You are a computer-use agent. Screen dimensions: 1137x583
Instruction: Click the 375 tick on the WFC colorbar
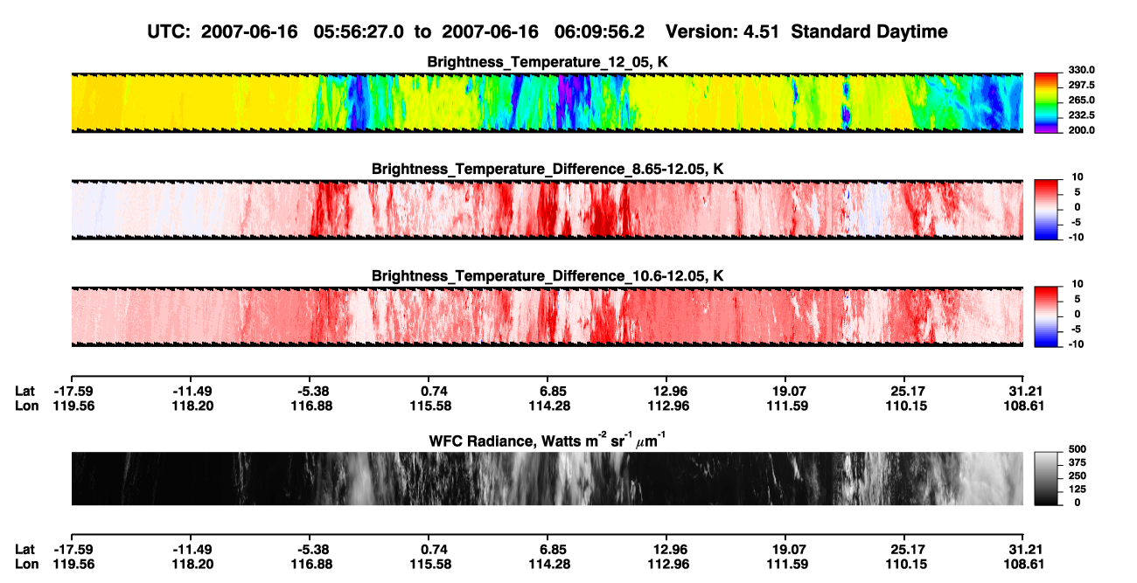click(1078, 463)
